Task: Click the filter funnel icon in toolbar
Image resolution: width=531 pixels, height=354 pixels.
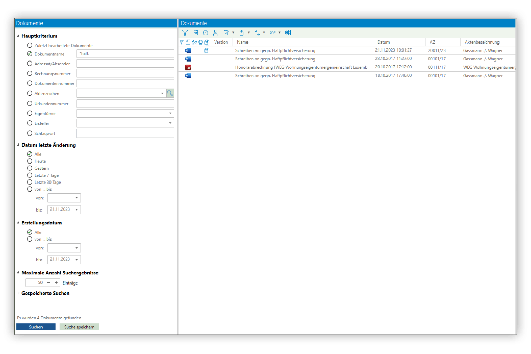Action: click(x=185, y=33)
